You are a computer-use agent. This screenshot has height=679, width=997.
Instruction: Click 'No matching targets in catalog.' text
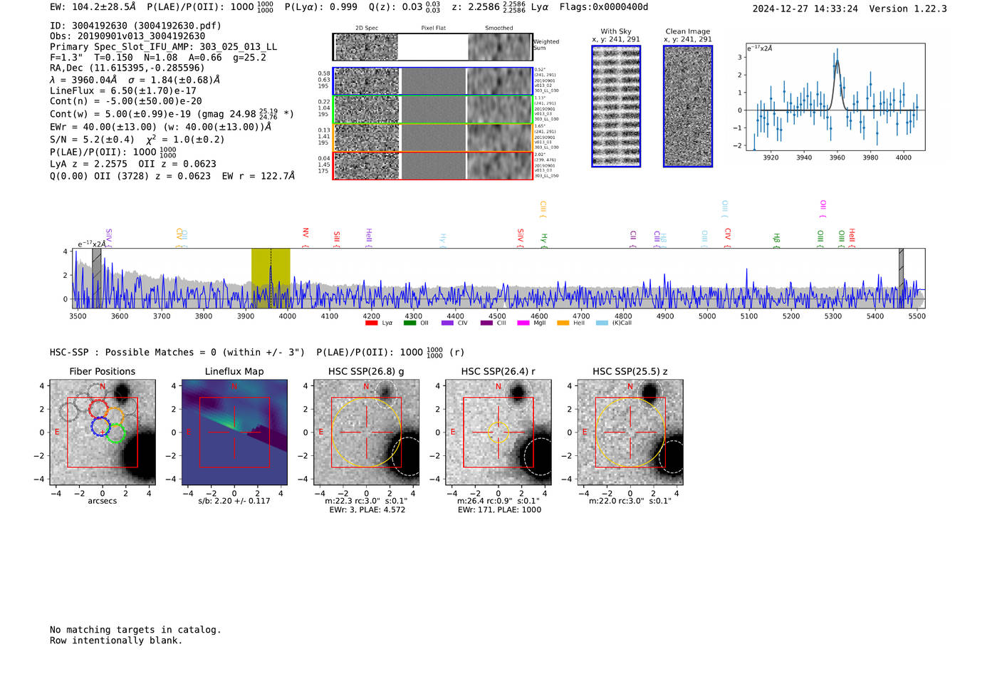coord(135,630)
